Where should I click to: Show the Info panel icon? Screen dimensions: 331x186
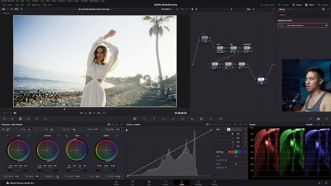326,119
